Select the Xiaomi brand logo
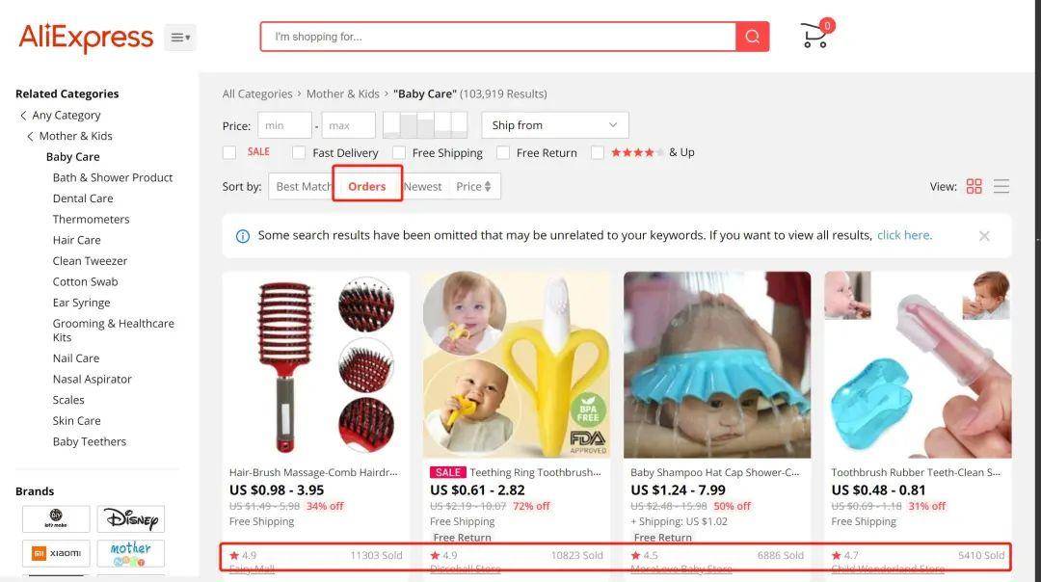The image size is (1041, 582). 56,553
